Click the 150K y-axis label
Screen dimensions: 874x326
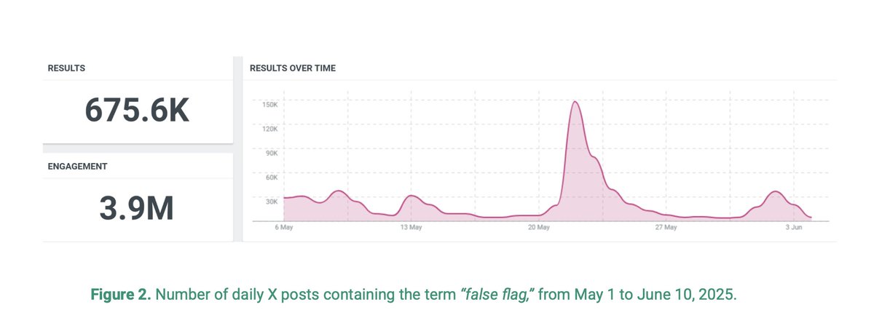coord(269,105)
